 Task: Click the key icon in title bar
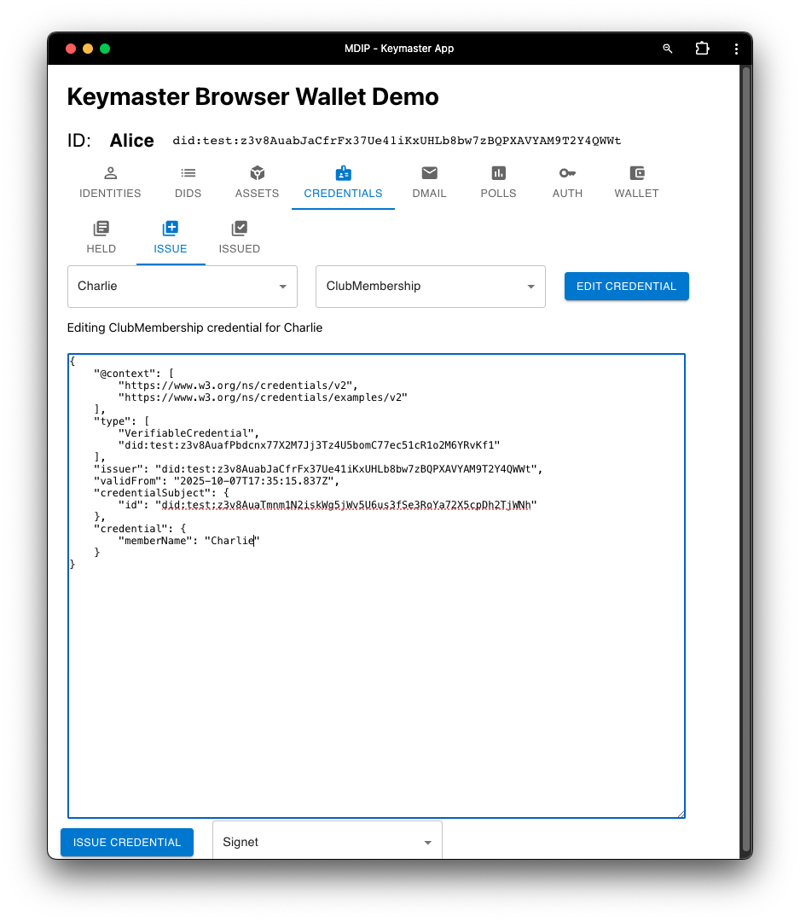[668, 49]
